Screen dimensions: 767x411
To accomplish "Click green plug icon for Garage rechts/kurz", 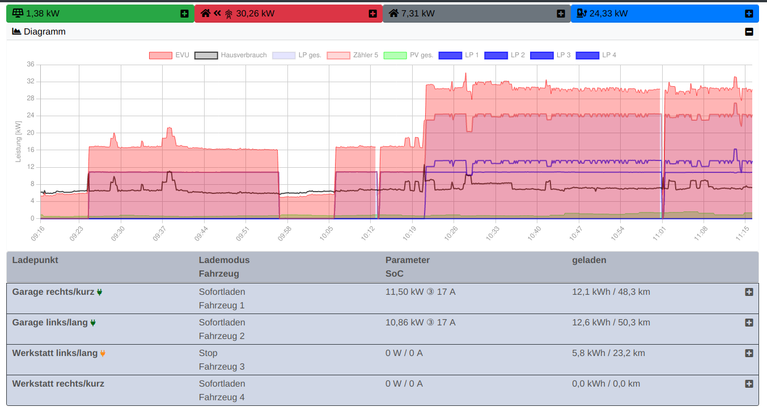I will tap(100, 293).
